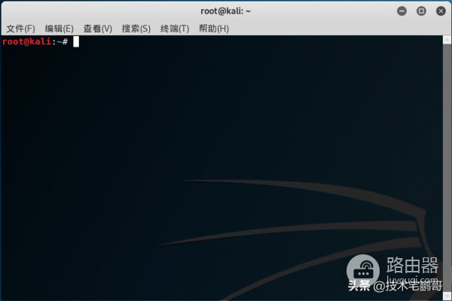Open the 编辑(E) menu

point(59,29)
